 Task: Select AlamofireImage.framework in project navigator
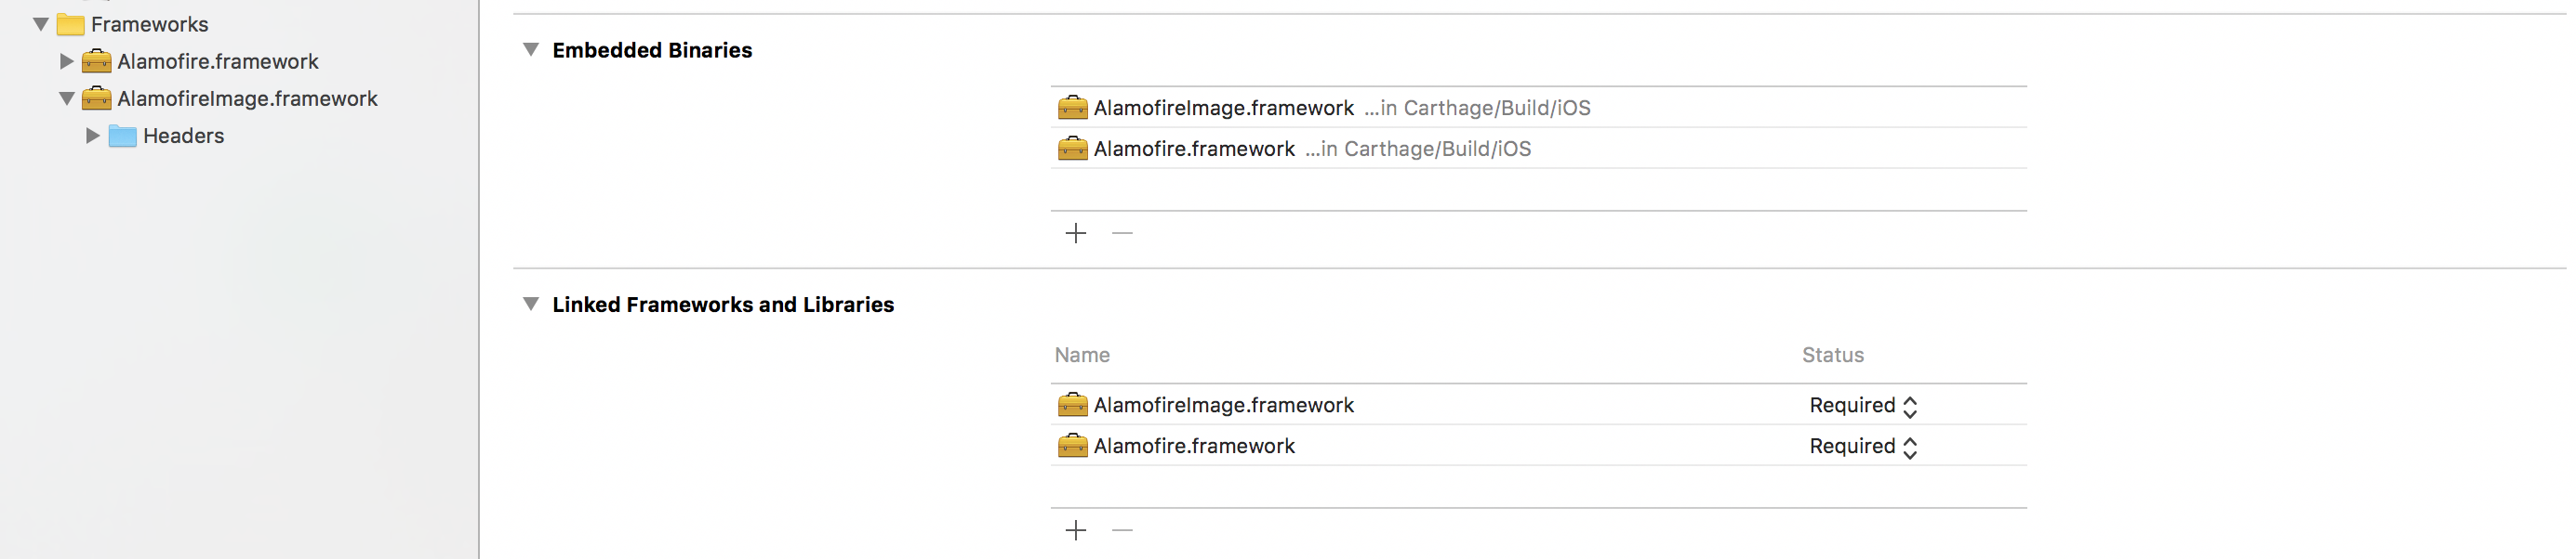[x=247, y=98]
